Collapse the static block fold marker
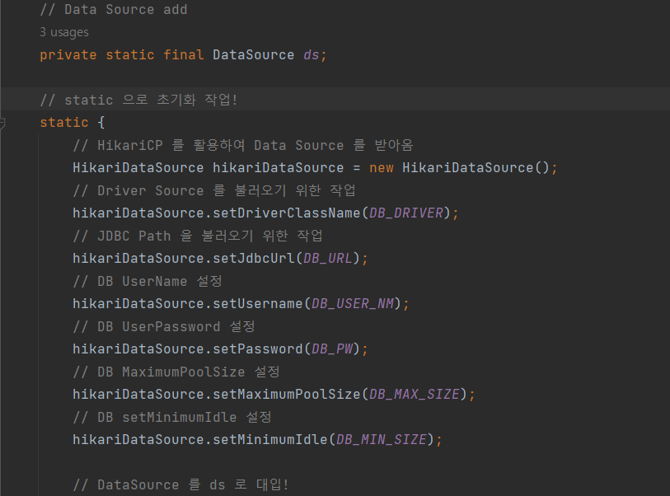The height and width of the screenshot is (496, 670). pyautogui.click(x=2, y=123)
